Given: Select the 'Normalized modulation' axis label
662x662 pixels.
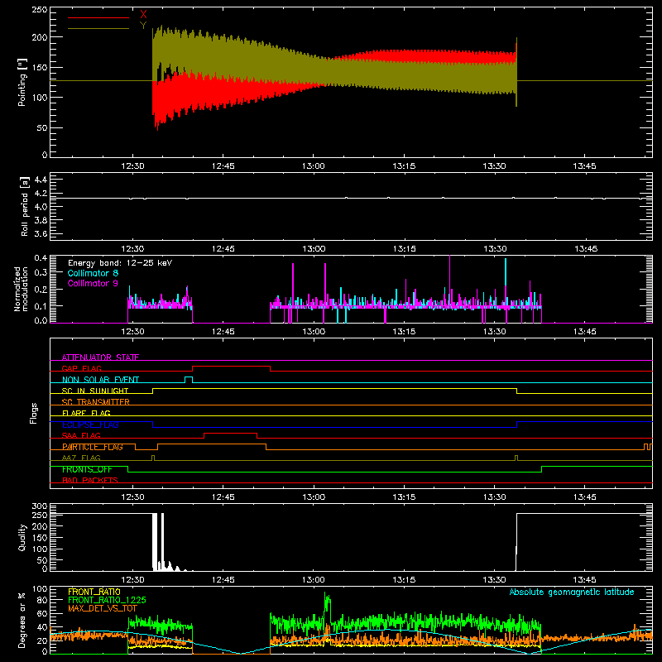Looking at the screenshot, I should click(x=21, y=289).
